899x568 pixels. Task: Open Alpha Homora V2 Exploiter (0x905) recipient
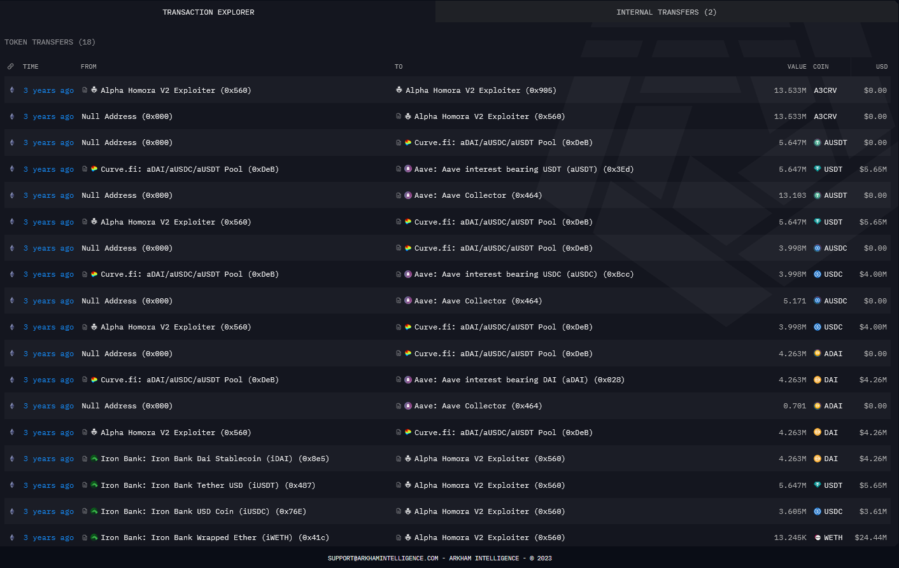(481, 90)
